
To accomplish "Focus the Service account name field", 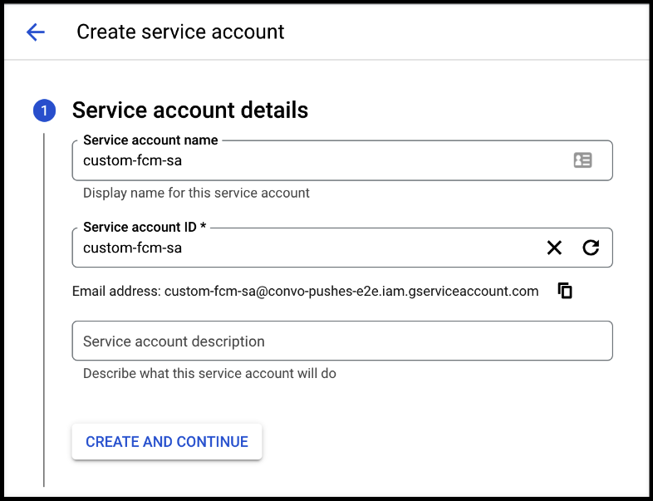I will [x=342, y=160].
